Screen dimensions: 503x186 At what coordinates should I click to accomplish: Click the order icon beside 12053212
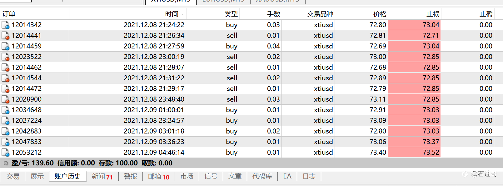point(5,153)
